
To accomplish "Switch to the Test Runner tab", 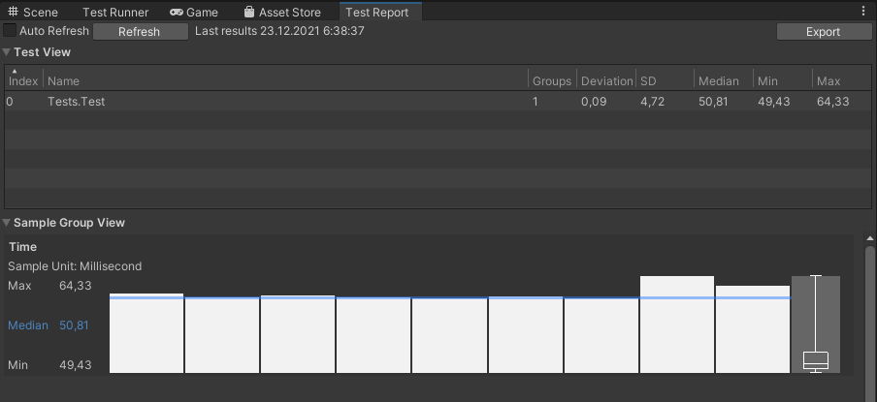I will 115,12.
